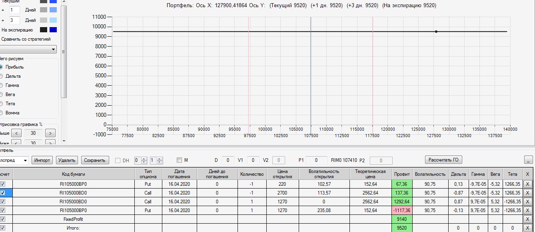Click the gray vertical price line at 107500

pyautogui.click(x=311, y=72)
